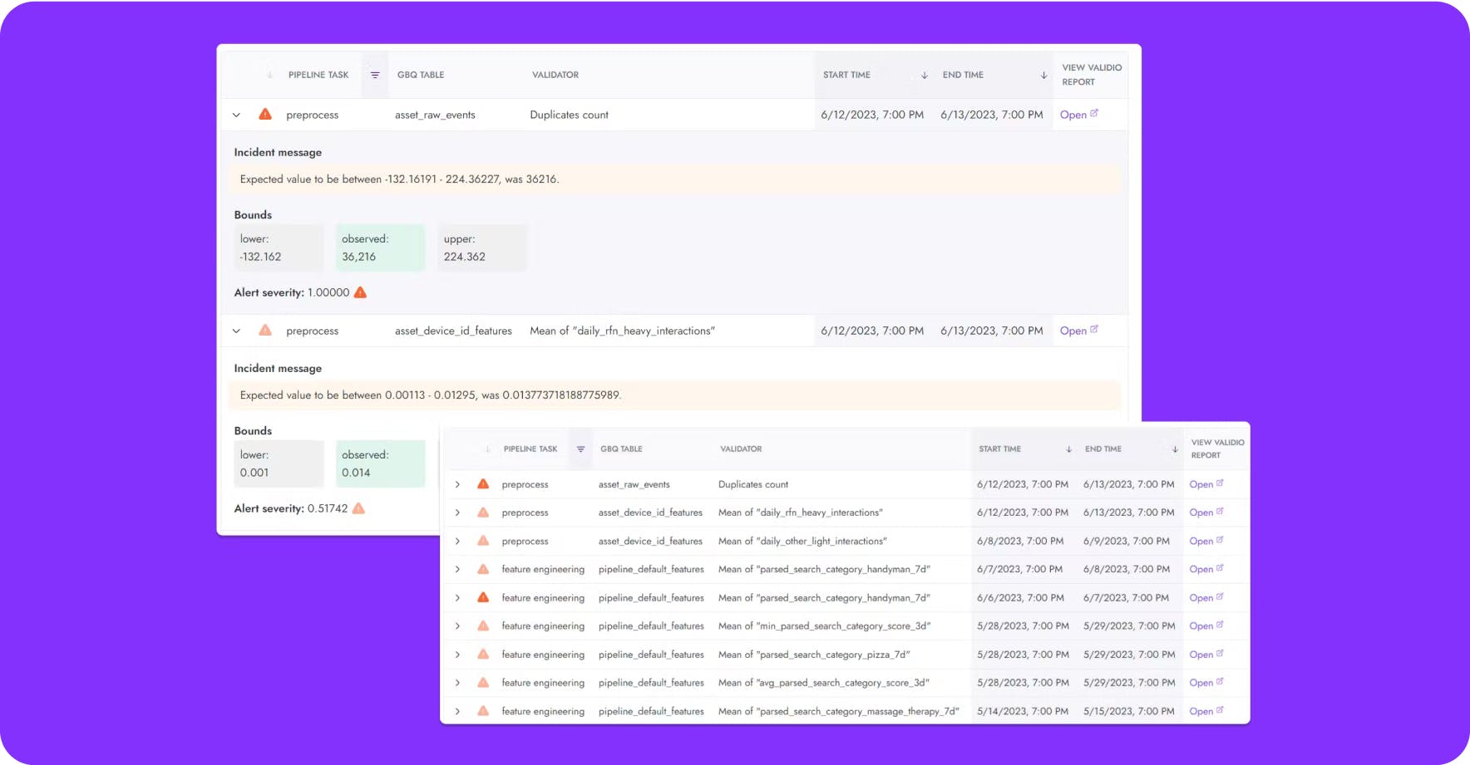Open the report for the handyman_7d row ending 6/7/2023
The width and height of the screenshot is (1470, 765).
1206,597
